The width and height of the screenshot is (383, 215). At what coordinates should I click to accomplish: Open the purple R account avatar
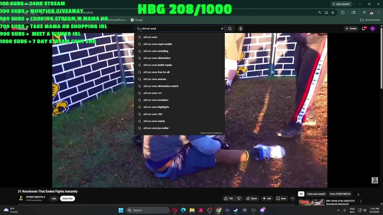[373, 29]
